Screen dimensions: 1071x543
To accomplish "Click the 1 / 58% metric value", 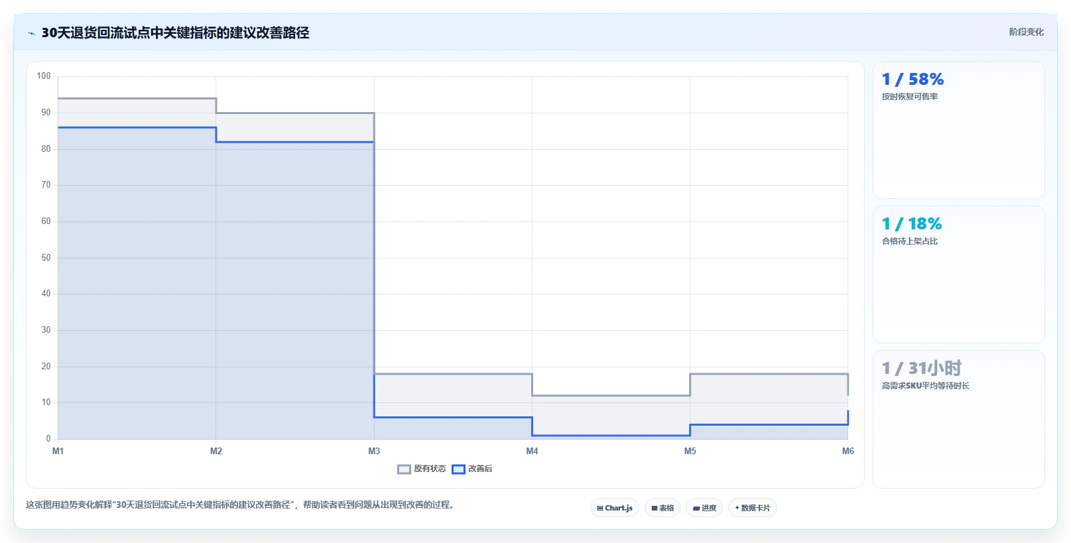I will pyautogui.click(x=913, y=80).
